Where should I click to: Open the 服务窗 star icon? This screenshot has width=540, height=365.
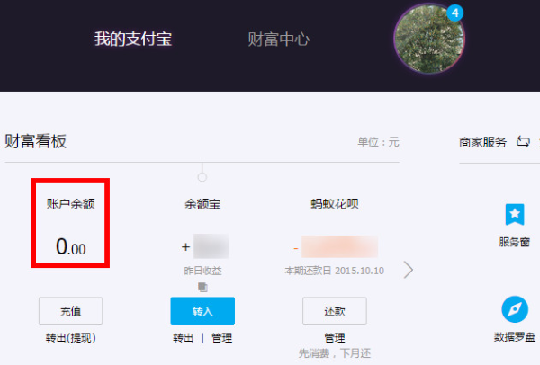tap(514, 215)
